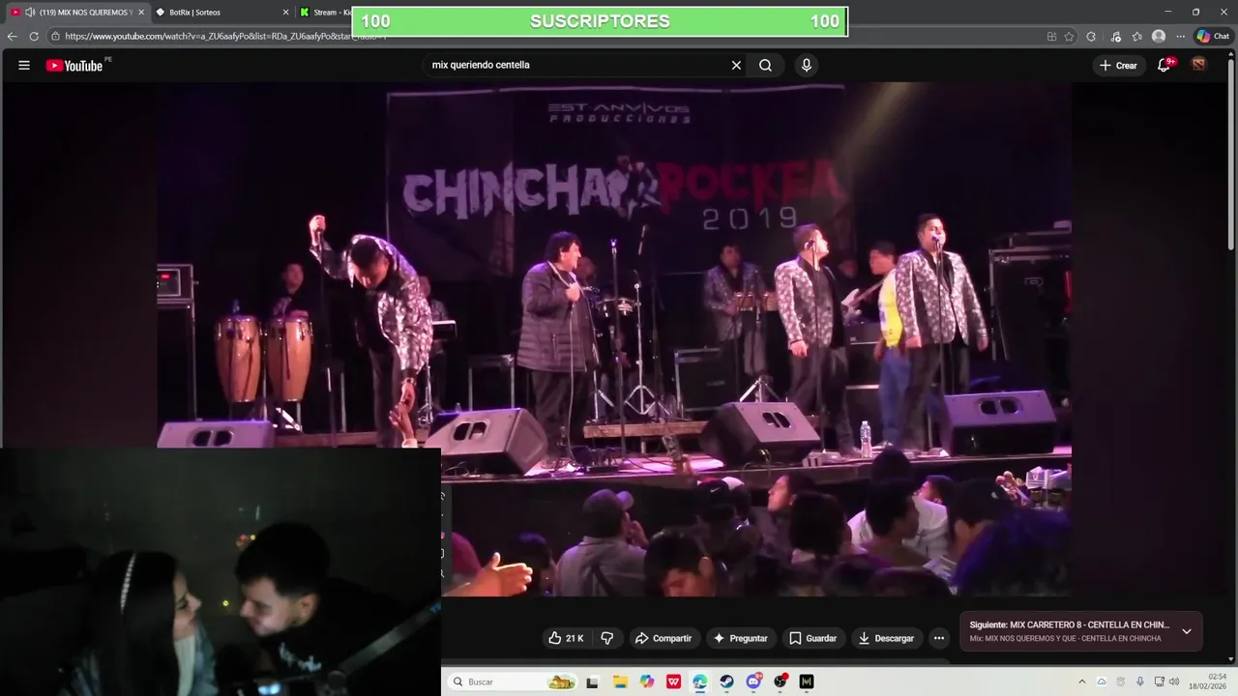Open the Preguntar AI assistant
Screen dimensions: 1238x696
point(740,638)
